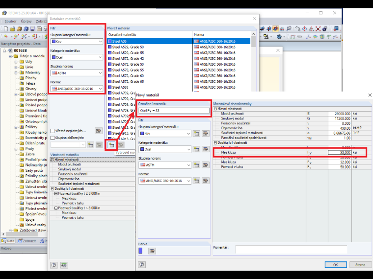
Task: Expand Uzly node in navigator tree
Action: [16, 62]
